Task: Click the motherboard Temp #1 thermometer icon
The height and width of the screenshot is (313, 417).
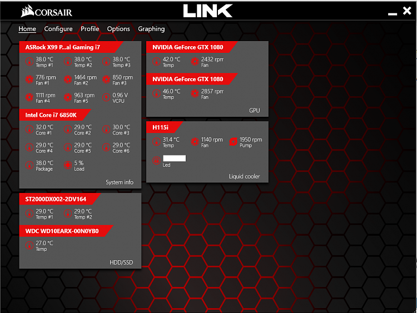Action: click(29, 62)
